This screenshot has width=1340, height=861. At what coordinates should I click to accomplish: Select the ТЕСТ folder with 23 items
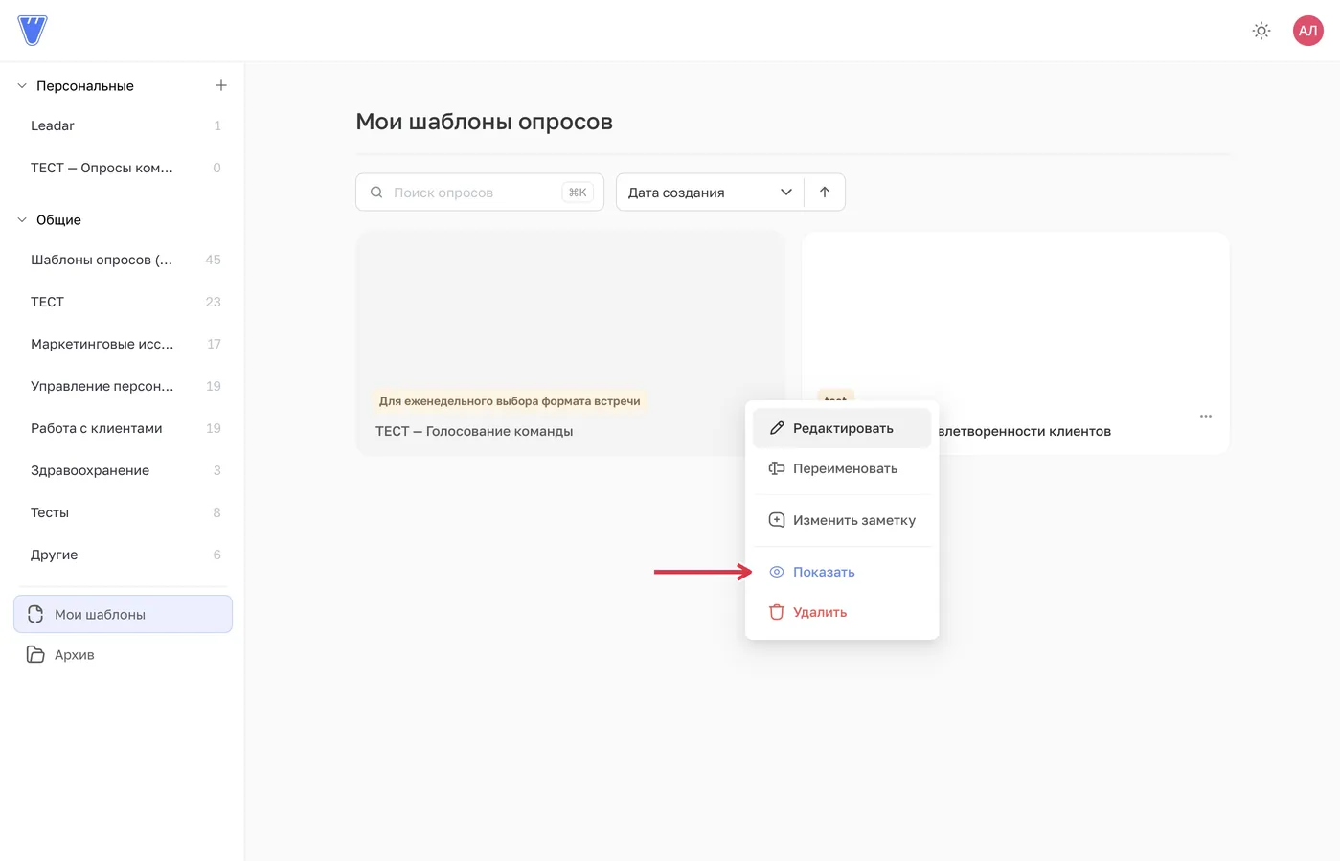123,302
